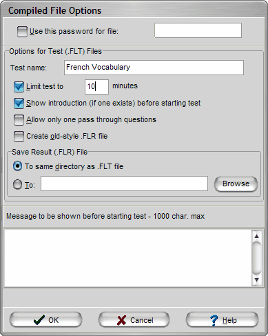Click the Test name field with French Vocabulary
The image size is (268, 336).
tap(154, 68)
